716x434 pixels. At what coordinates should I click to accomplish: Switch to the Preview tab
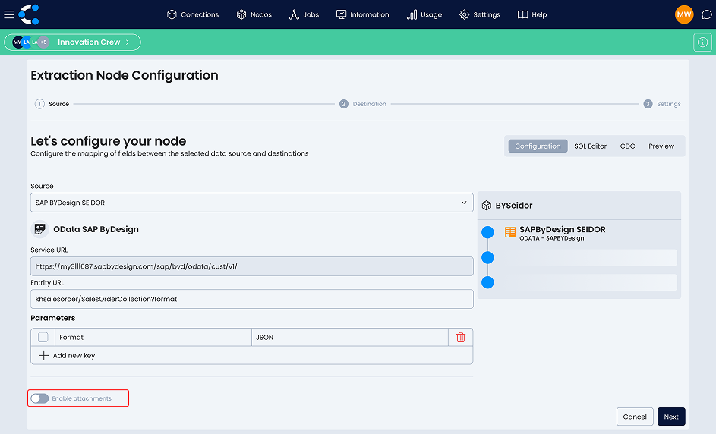pos(661,146)
